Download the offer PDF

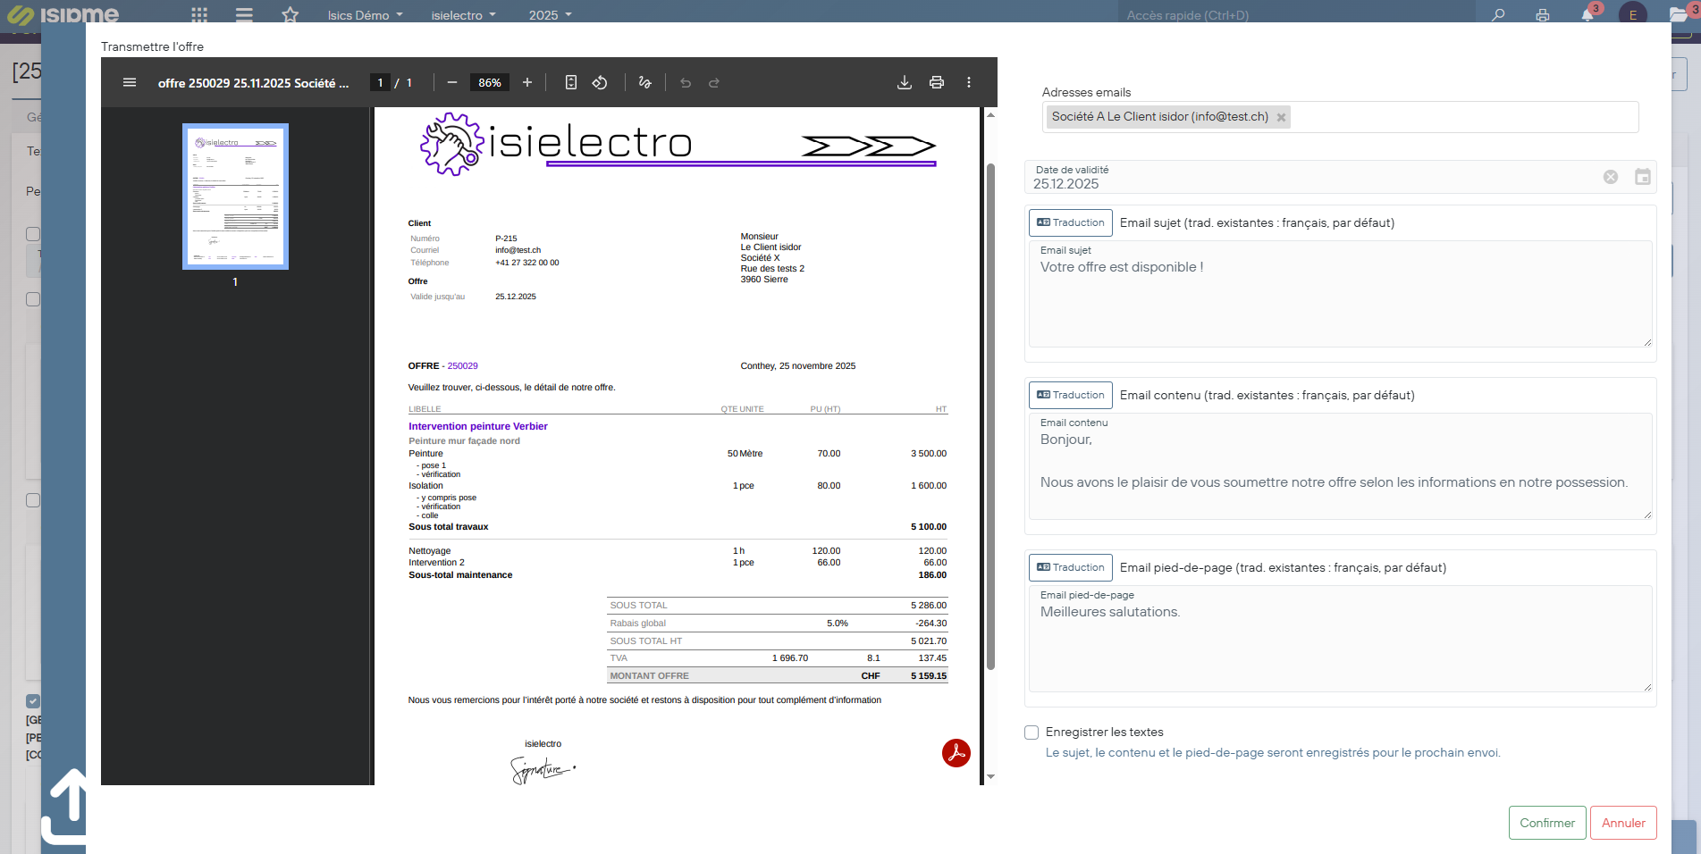point(905,82)
